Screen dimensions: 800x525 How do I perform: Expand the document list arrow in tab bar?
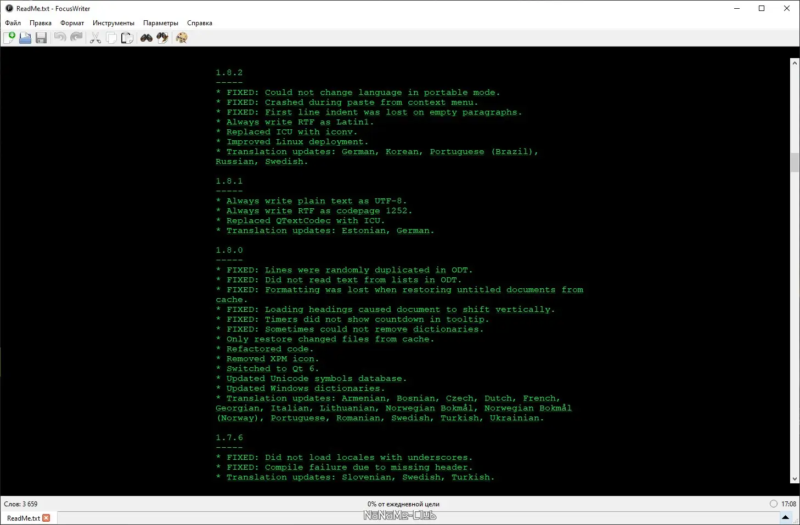786,518
